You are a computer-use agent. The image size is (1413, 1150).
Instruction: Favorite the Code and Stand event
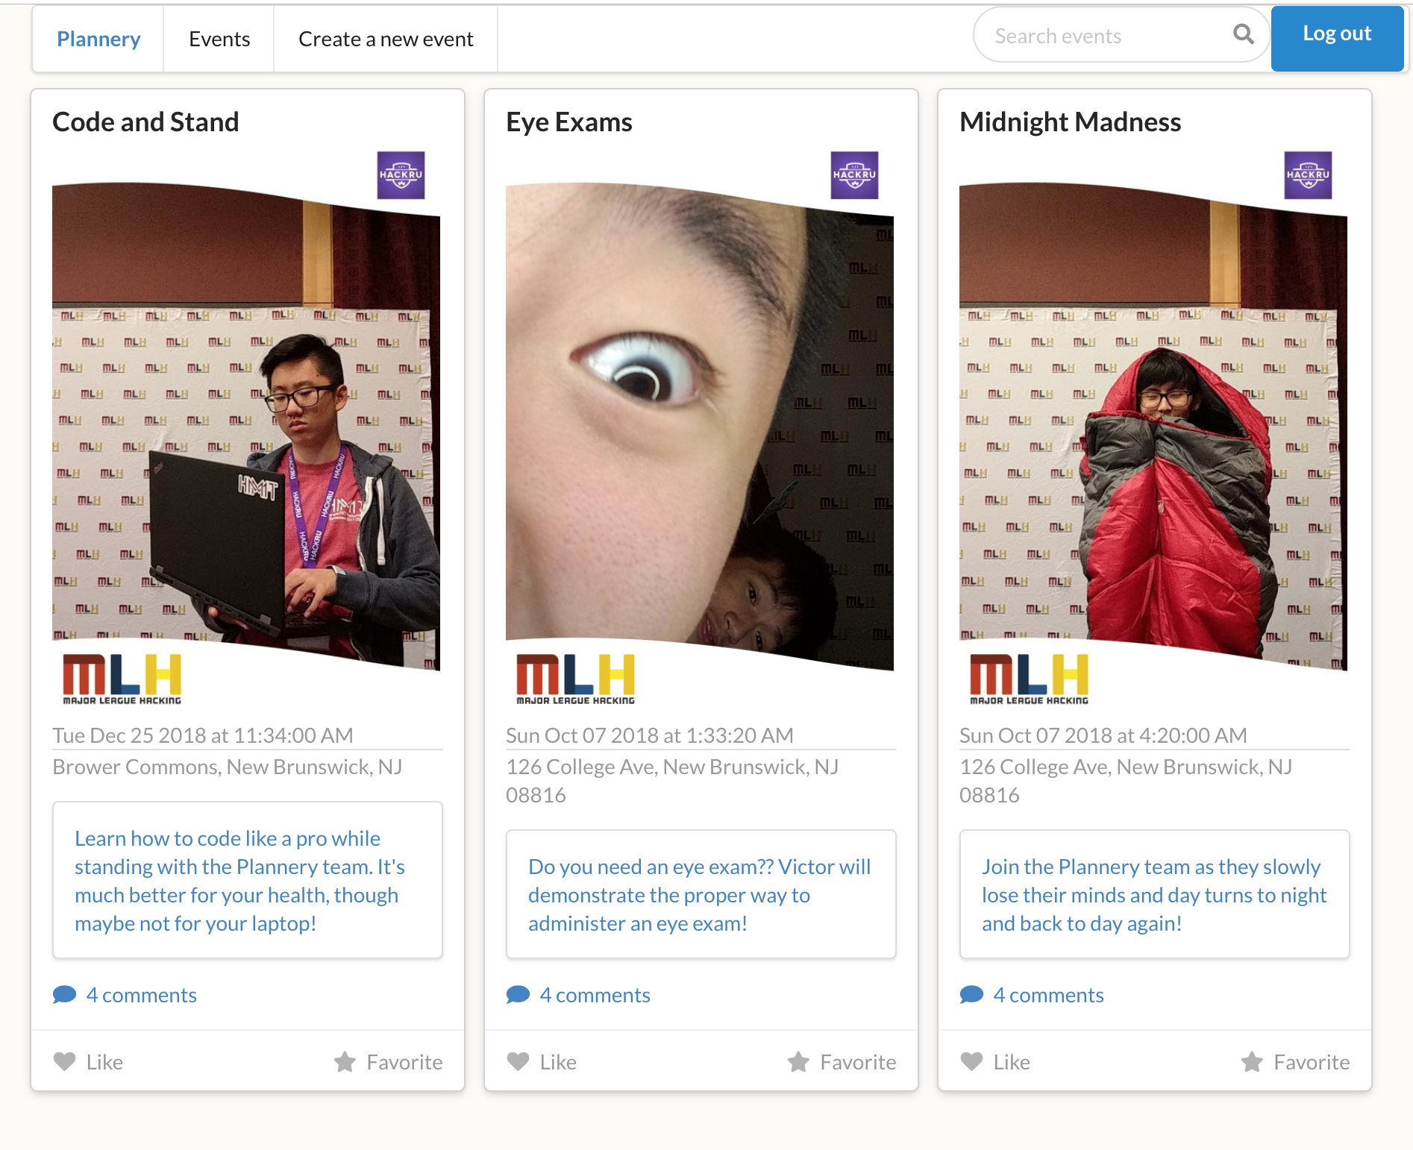point(388,1061)
